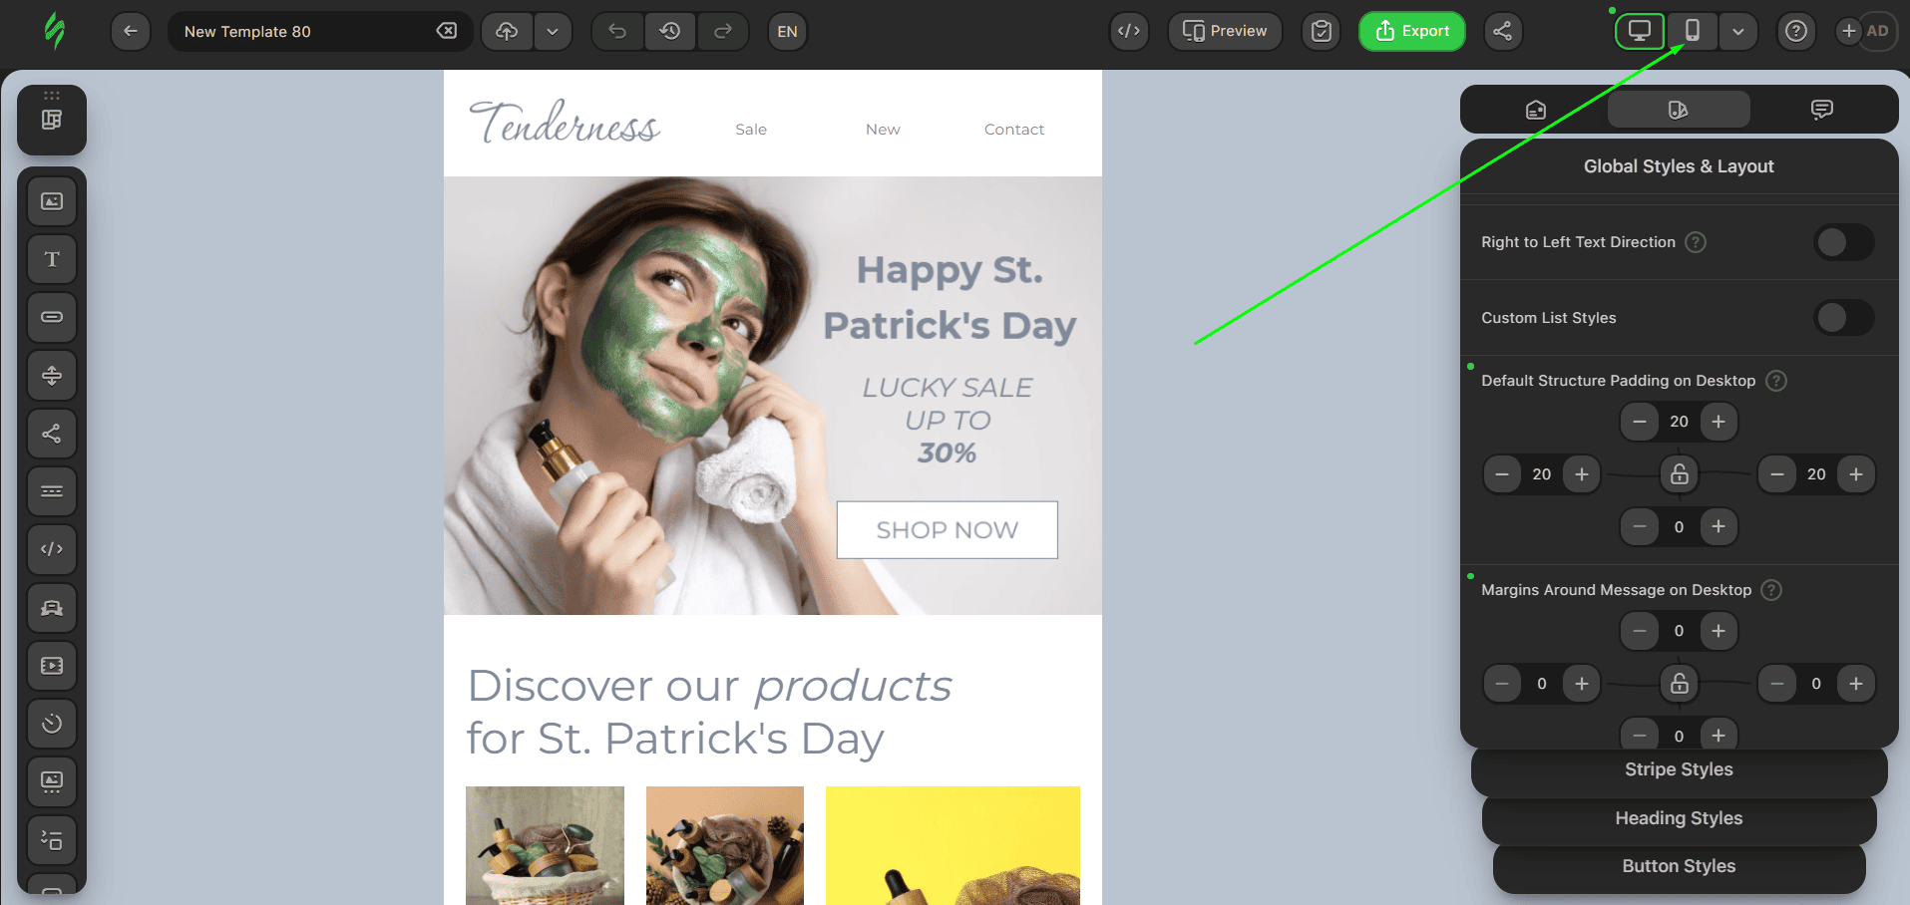Open the version history clock icon
1910x905 pixels.
click(670, 31)
